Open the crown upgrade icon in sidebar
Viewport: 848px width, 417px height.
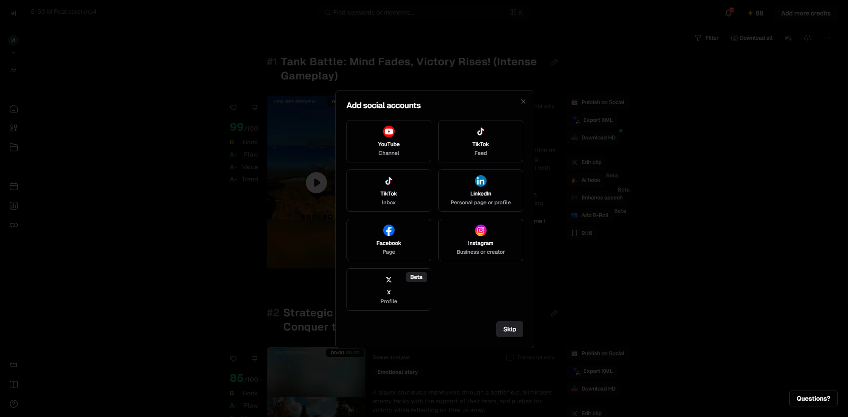point(14,365)
